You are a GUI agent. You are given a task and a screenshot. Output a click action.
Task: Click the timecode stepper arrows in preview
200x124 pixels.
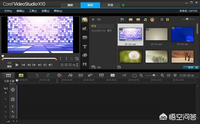77,65
